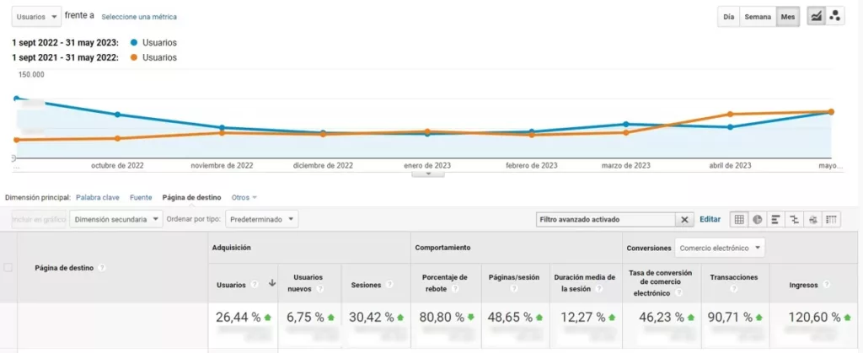
Task: Click the 26,44 % Usuarios summary value
Action: coord(239,318)
